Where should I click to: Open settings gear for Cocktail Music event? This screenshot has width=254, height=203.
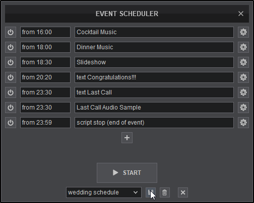[243, 32]
